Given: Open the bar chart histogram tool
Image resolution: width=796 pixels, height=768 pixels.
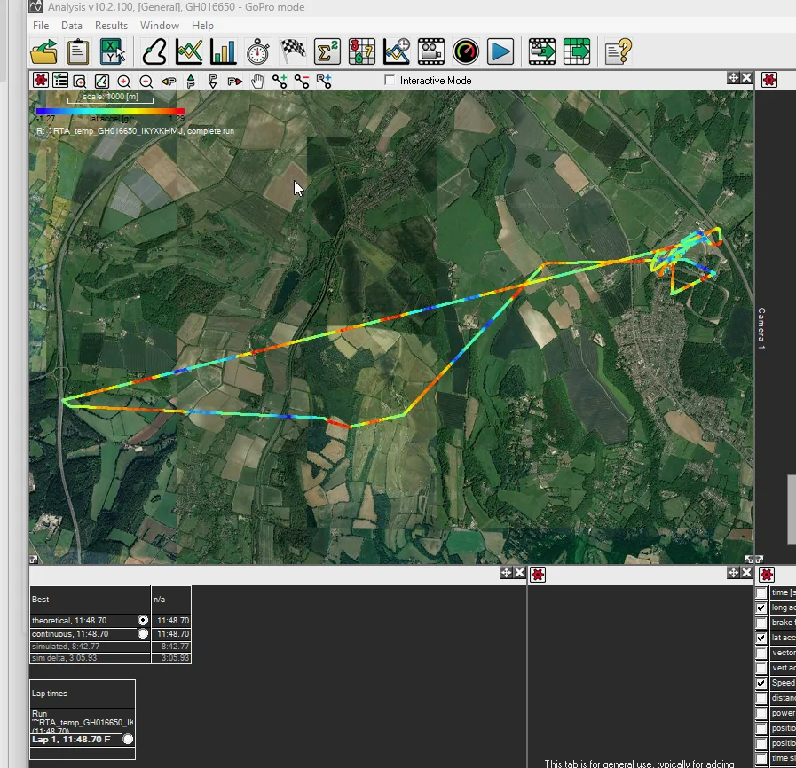Looking at the screenshot, I should [224, 51].
